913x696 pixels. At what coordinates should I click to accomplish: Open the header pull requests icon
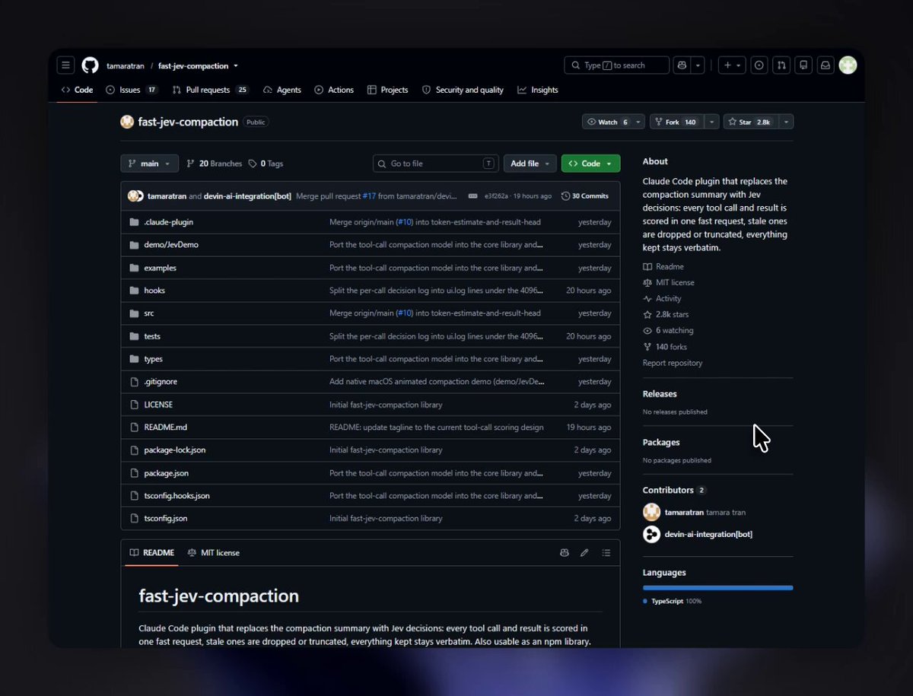point(781,65)
